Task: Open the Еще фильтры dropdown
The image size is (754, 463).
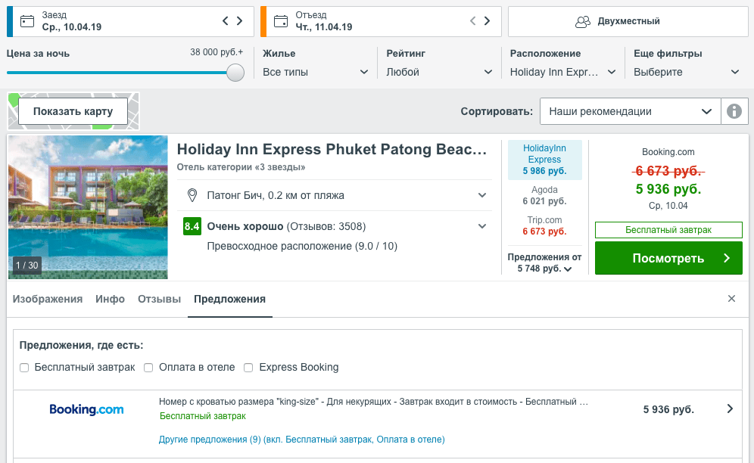Action: coord(686,72)
